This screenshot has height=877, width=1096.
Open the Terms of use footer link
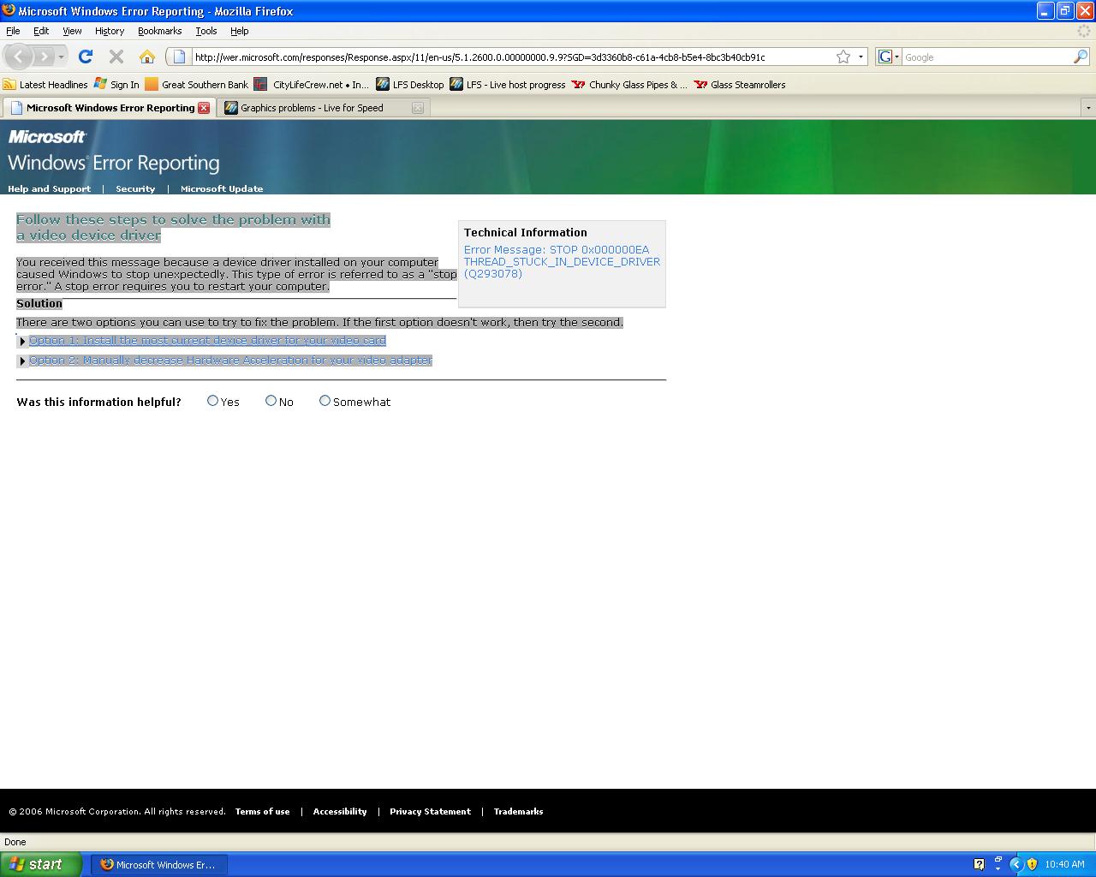(x=262, y=812)
